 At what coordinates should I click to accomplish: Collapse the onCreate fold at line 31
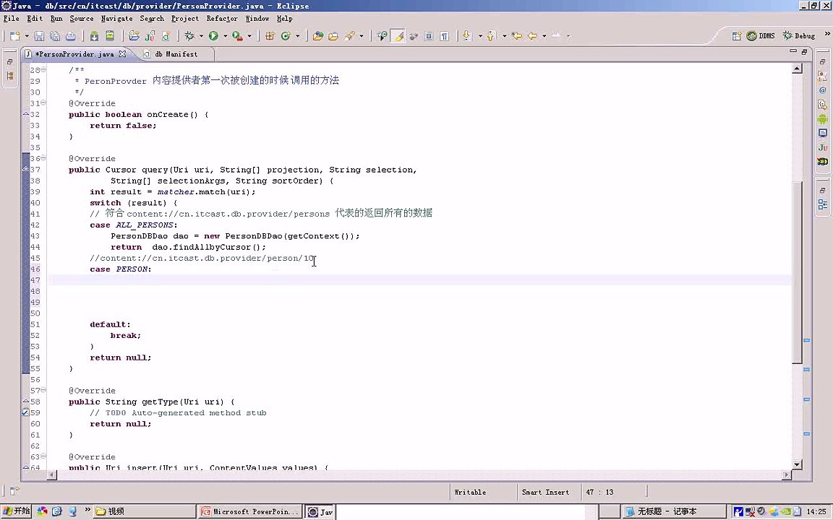click(x=43, y=103)
